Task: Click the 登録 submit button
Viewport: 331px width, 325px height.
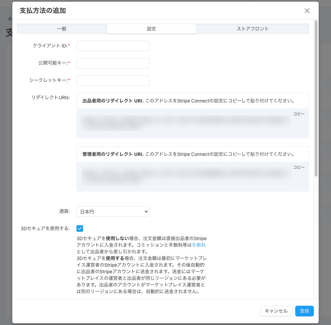Action: [304, 311]
